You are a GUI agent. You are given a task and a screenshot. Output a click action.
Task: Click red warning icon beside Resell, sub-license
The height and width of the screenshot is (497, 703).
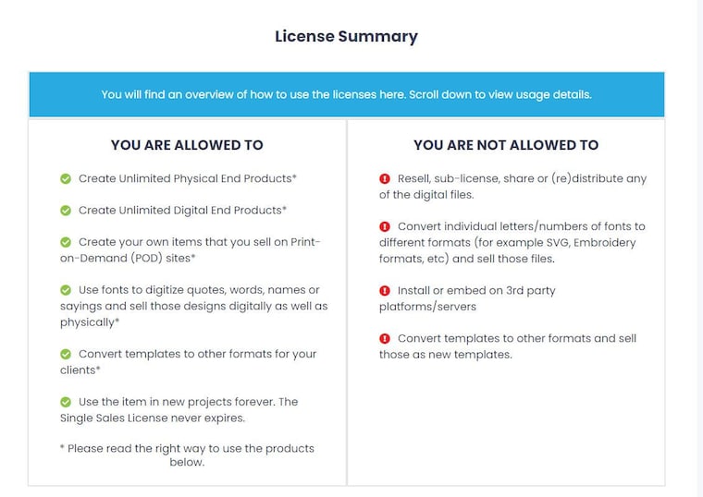click(x=385, y=179)
